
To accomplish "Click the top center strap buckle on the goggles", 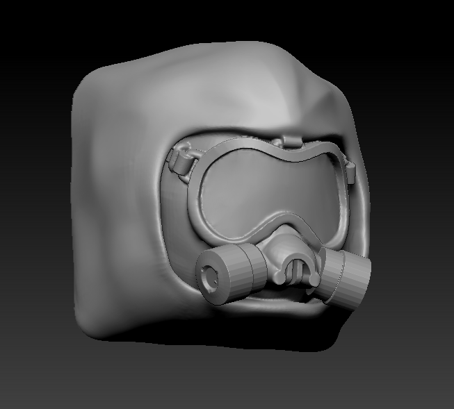I will [x=293, y=142].
